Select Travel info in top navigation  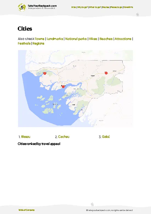click(128, 7)
